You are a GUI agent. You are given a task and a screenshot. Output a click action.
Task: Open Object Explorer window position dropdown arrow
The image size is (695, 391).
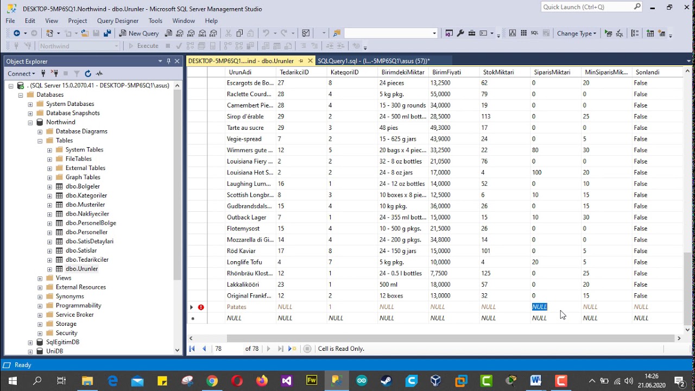pyautogui.click(x=160, y=61)
